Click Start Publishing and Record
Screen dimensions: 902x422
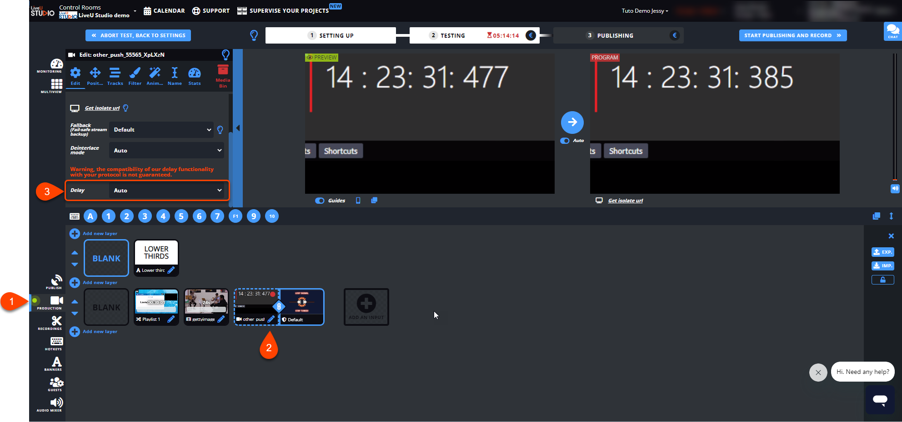(x=793, y=35)
